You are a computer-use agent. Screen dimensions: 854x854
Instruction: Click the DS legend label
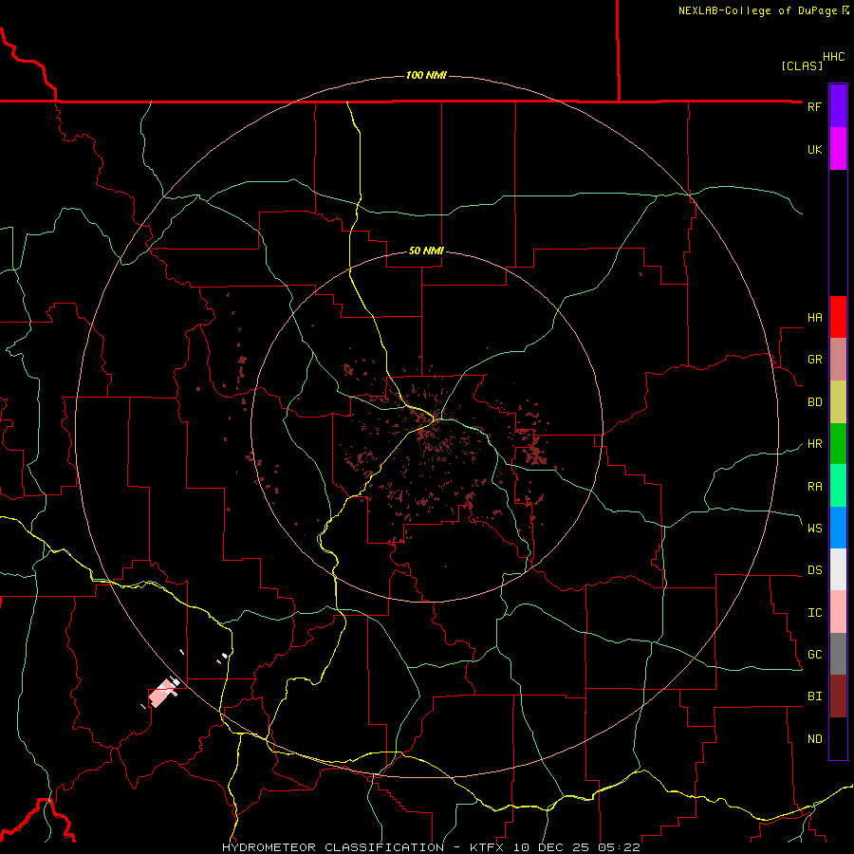point(814,570)
